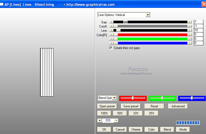Click the blue color value field
The width and height of the screenshot is (206, 134).
(x=198, y=43)
